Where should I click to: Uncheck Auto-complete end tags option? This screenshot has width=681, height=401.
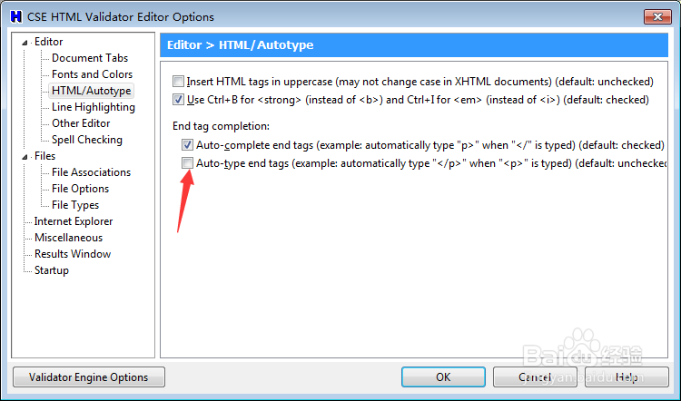point(187,145)
